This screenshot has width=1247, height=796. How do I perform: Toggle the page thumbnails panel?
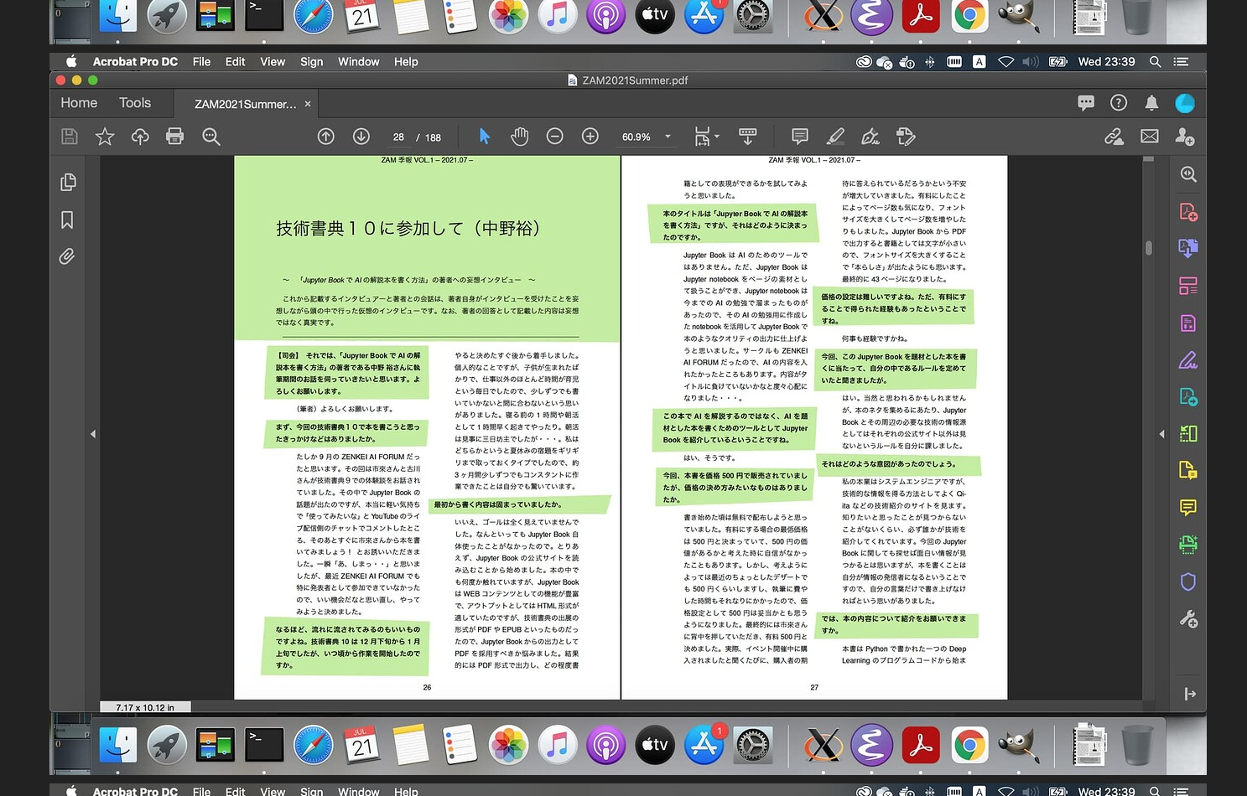click(x=67, y=183)
